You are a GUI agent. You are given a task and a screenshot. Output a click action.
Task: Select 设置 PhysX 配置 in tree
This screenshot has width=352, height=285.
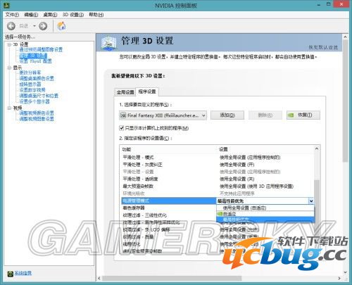(x=35, y=61)
